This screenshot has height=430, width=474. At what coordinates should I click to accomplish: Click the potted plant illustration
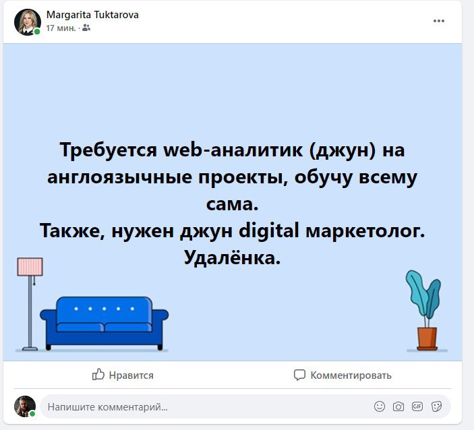pyautogui.click(x=425, y=310)
